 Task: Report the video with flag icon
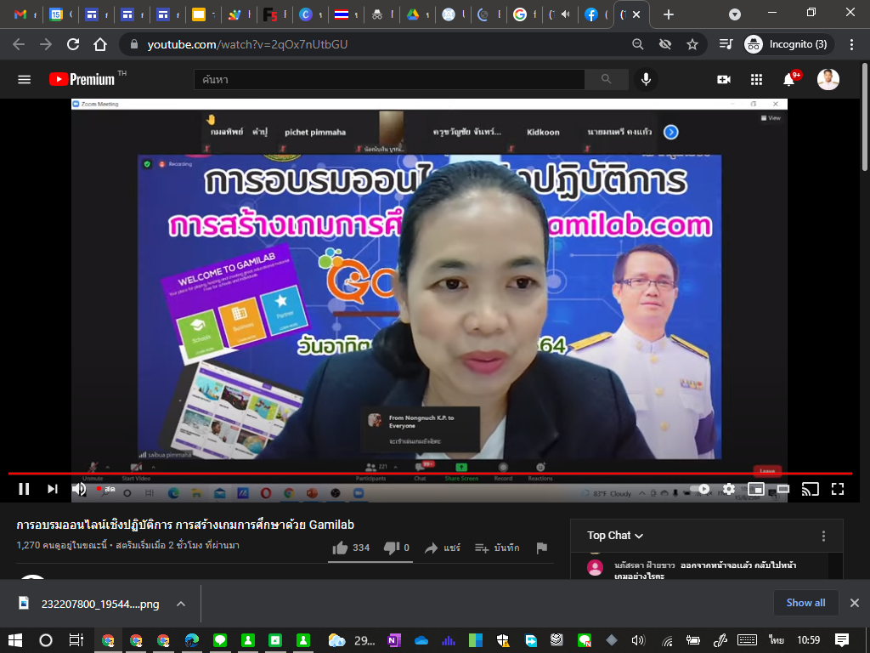542,548
